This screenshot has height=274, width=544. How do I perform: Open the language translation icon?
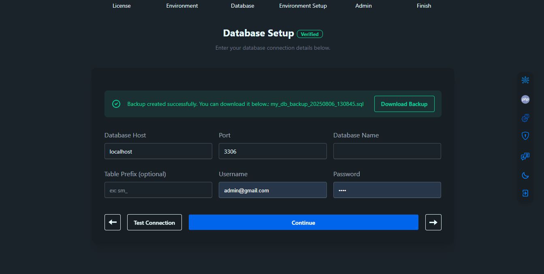pyautogui.click(x=525, y=156)
